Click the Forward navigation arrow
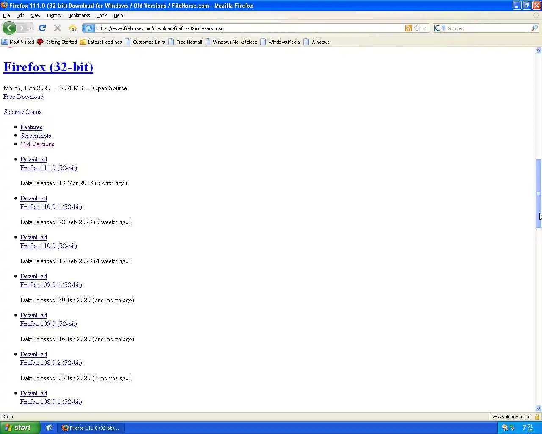This screenshot has height=434, width=542. [x=22, y=28]
